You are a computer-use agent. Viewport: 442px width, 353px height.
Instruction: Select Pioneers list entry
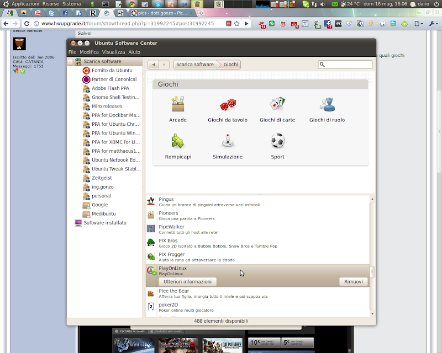pyautogui.click(x=257, y=215)
